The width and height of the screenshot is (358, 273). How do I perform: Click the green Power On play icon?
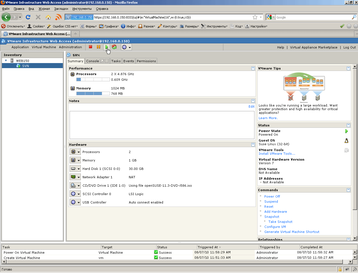pos(107,47)
